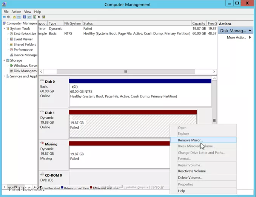Click the Up One Level folder icon
The width and height of the screenshot is (256, 197).
pos(14,17)
